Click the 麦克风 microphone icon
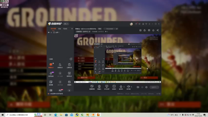Screen dimensions: 208x117 [x=121, y=87]
